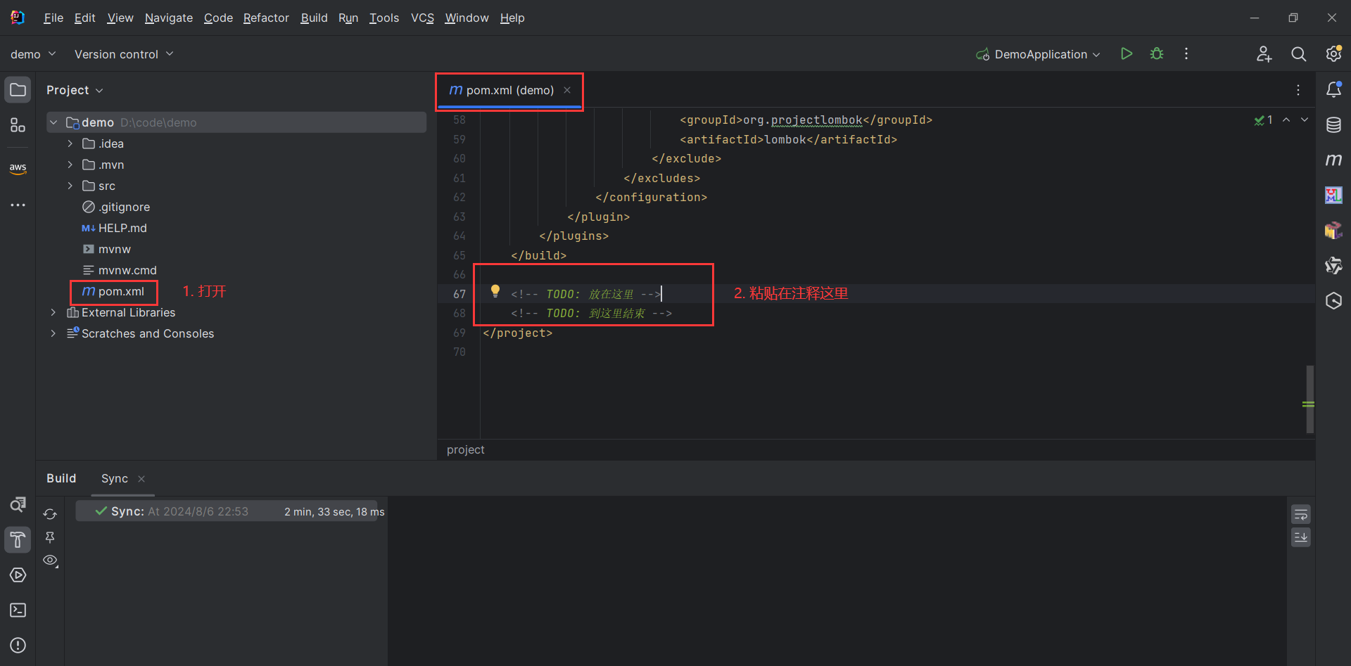The width and height of the screenshot is (1351, 666).
Task: Open the Version control dropdown
Action: tap(124, 54)
